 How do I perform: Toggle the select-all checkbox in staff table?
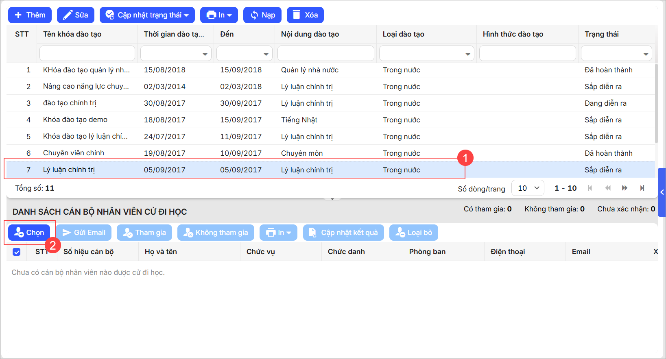pyautogui.click(x=17, y=252)
